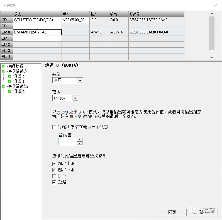Select the EM 3 row header
Image resolution: width=222 pixels, height=220 pixels.
coord(7,50)
